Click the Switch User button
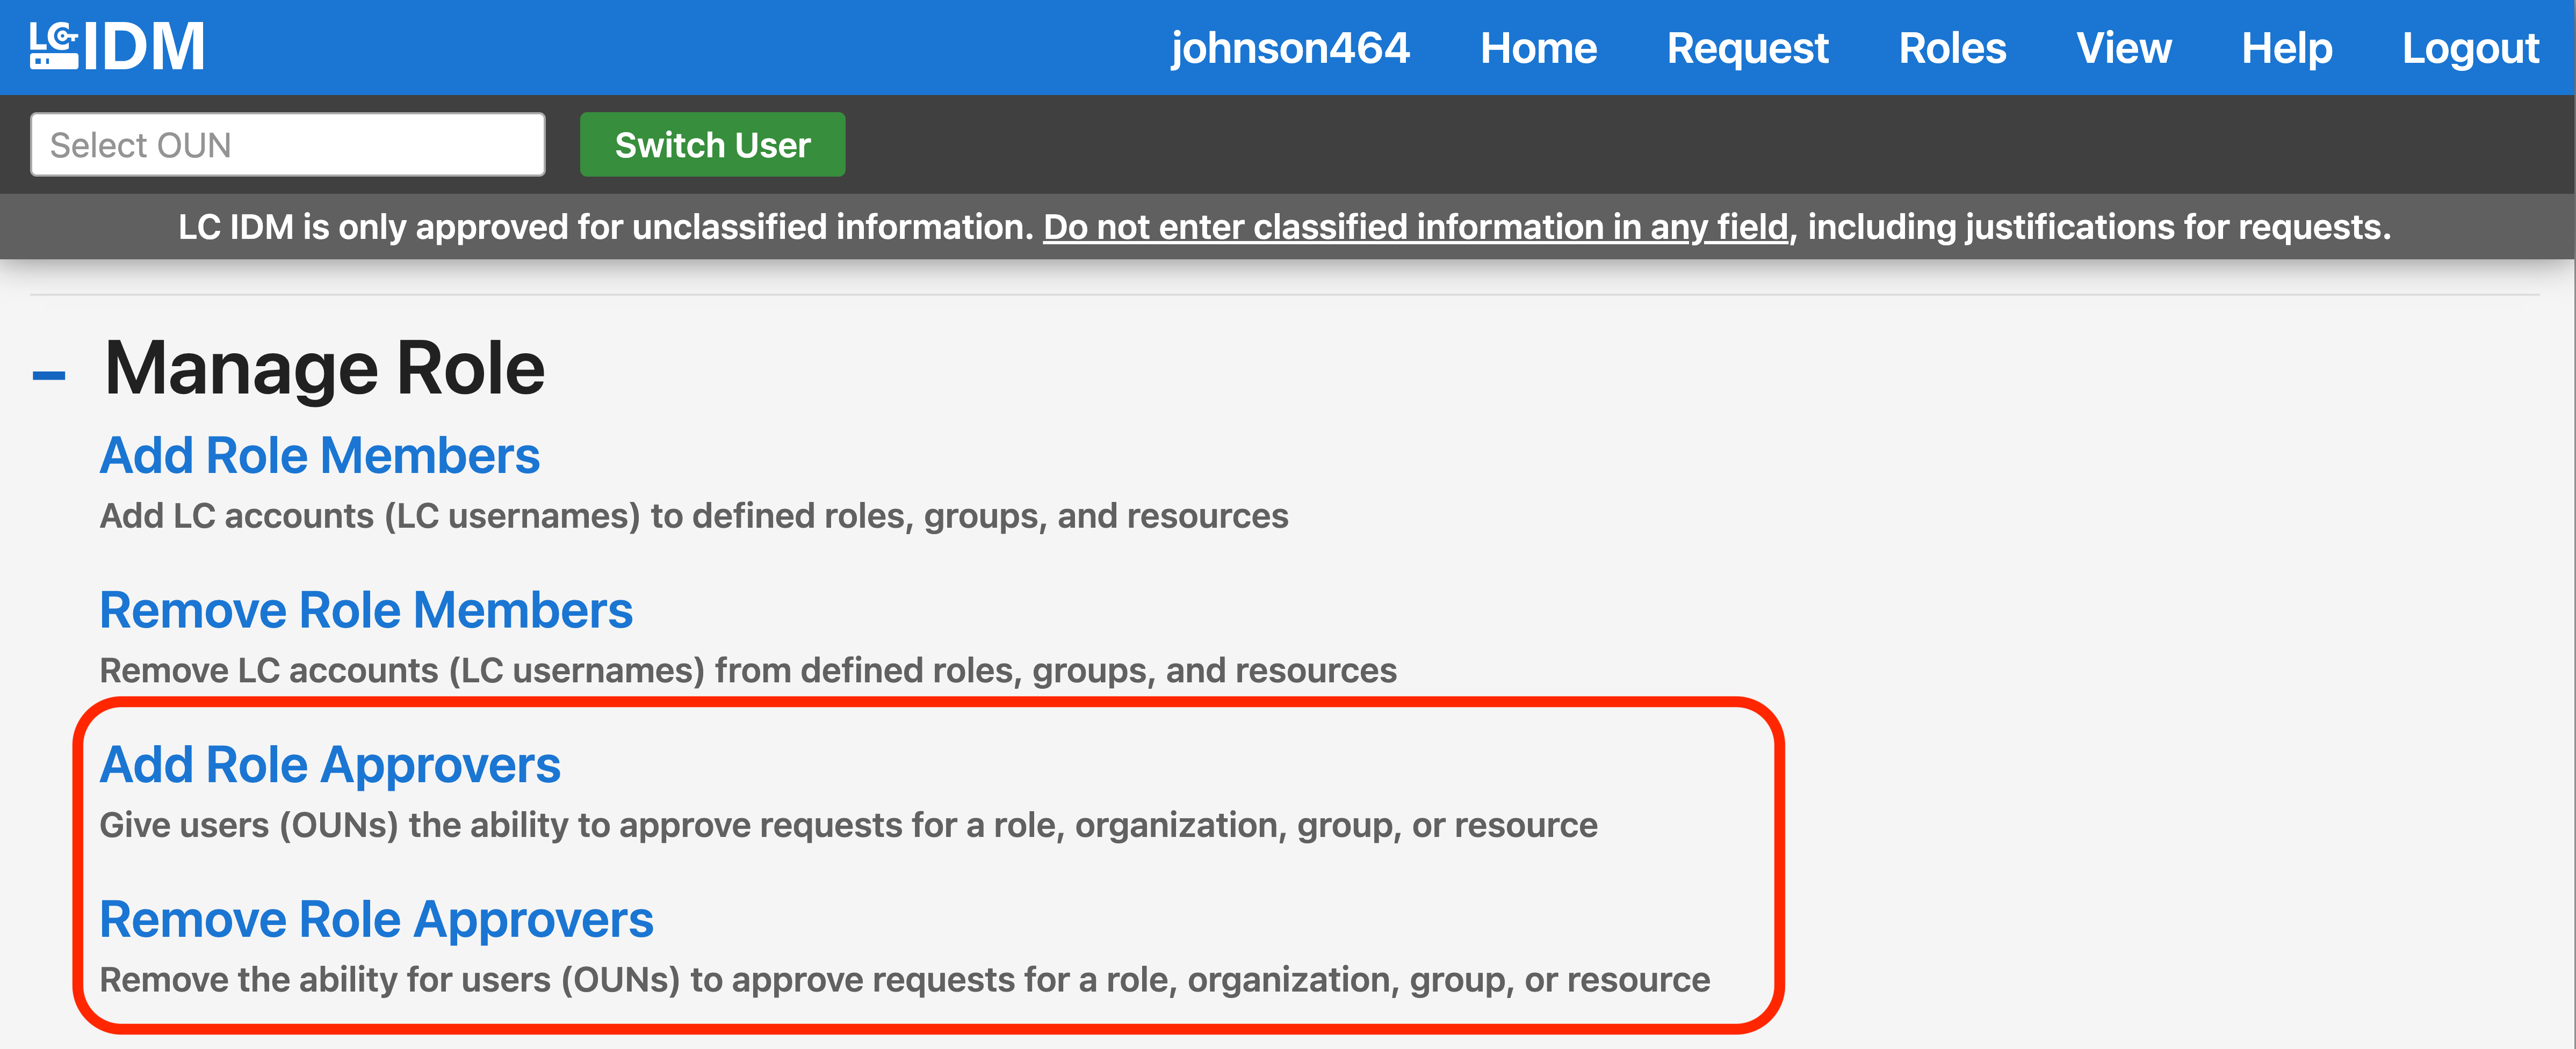Viewport: 2576px width, 1049px height. click(712, 145)
